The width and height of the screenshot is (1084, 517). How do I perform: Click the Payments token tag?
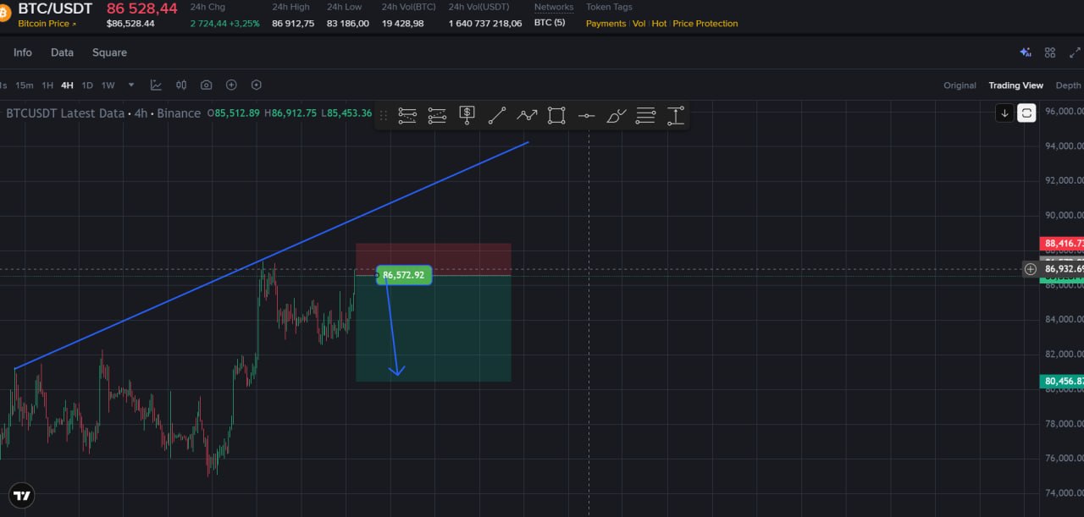606,24
